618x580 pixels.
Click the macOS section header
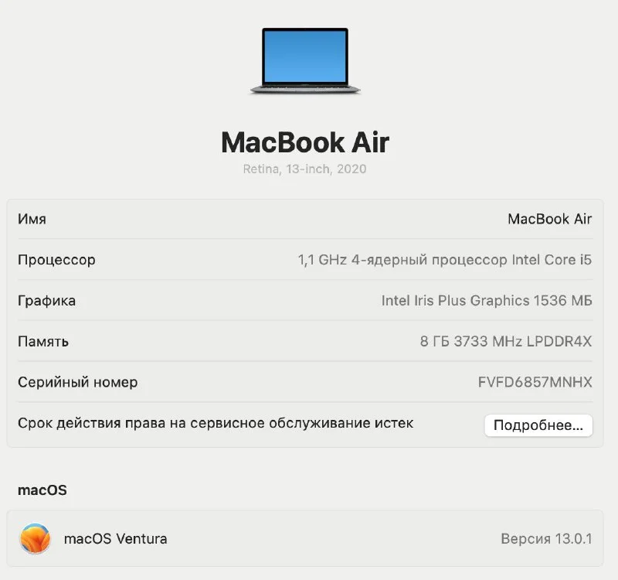pos(42,490)
